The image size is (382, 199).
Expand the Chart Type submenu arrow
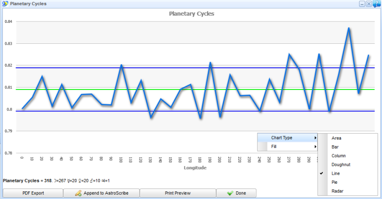pyautogui.click(x=315, y=138)
